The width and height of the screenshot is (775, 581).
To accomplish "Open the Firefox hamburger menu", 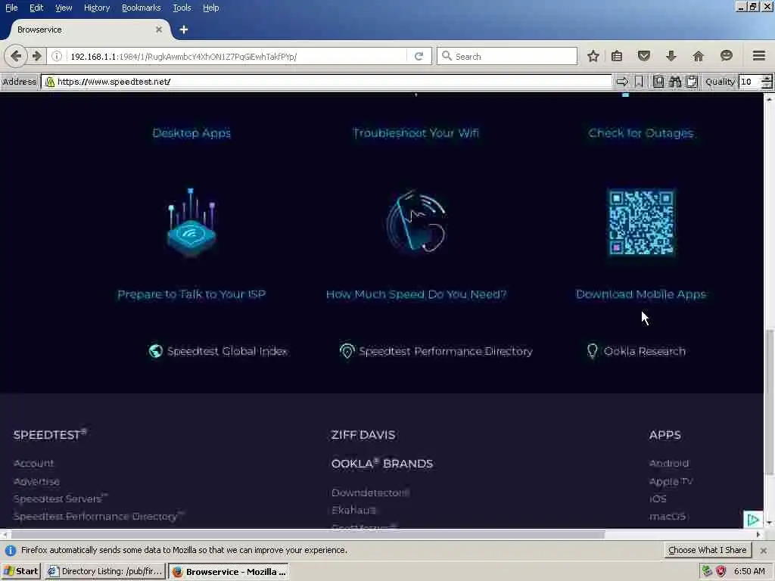I will click(758, 56).
